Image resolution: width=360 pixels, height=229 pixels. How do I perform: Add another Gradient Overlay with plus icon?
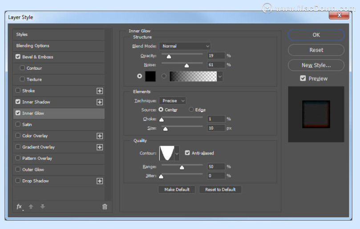pyautogui.click(x=100, y=147)
